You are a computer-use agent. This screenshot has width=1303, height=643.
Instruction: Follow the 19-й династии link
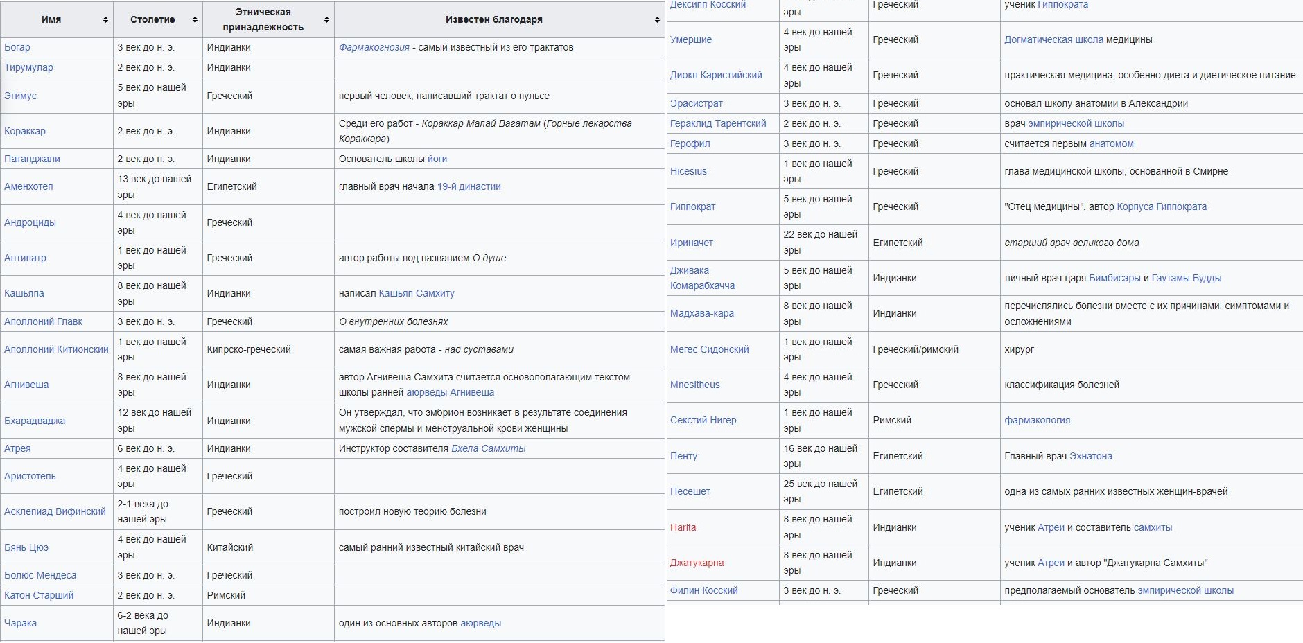point(469,186)
